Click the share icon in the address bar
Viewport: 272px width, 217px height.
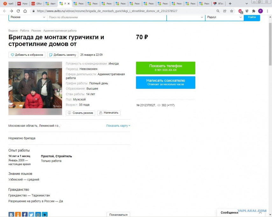click(x=225, y=10)
